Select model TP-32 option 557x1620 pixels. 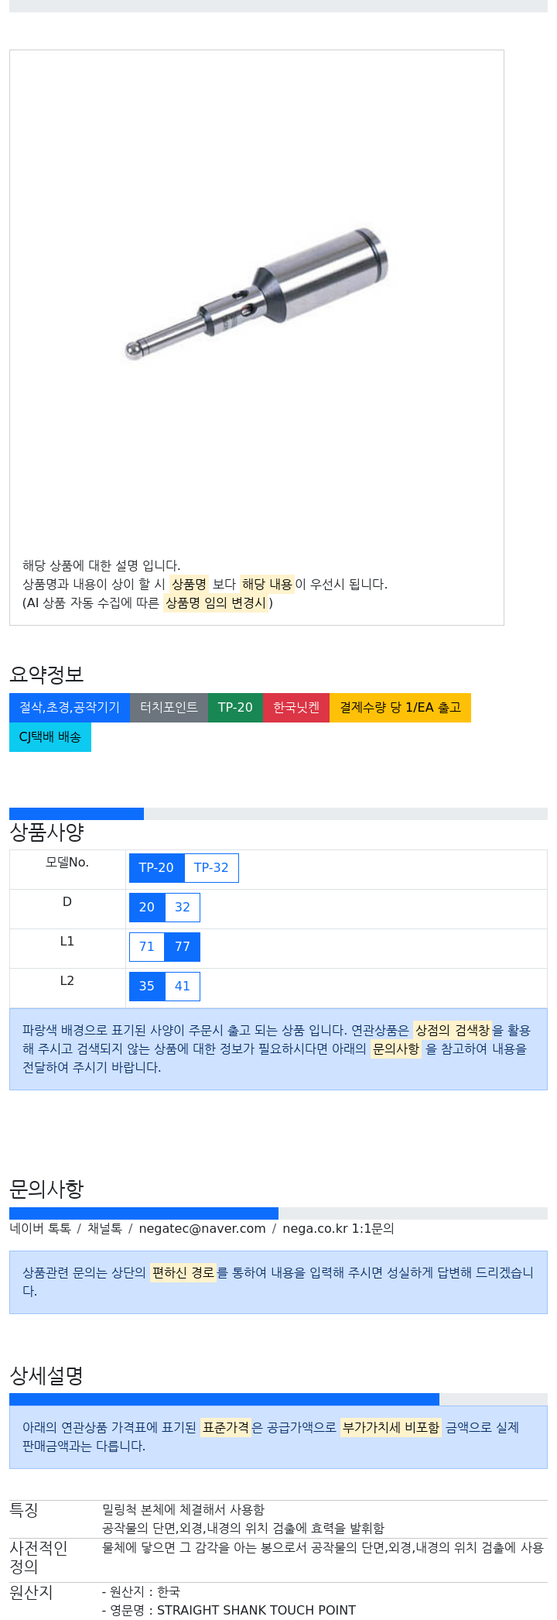pyautogui.click(x=211, y=868)
